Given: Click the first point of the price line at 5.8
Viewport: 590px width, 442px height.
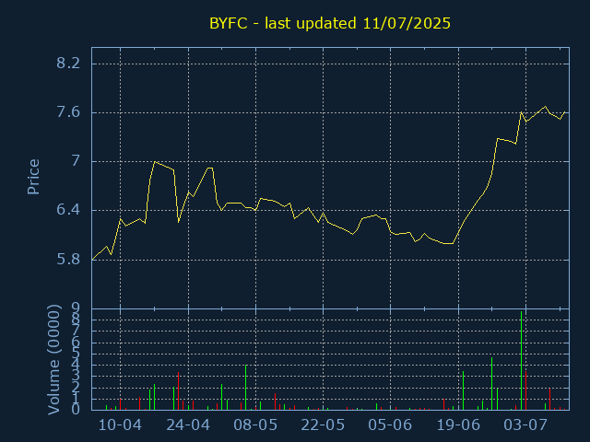Looking at the screenshot, I should (x=92, y=260).
